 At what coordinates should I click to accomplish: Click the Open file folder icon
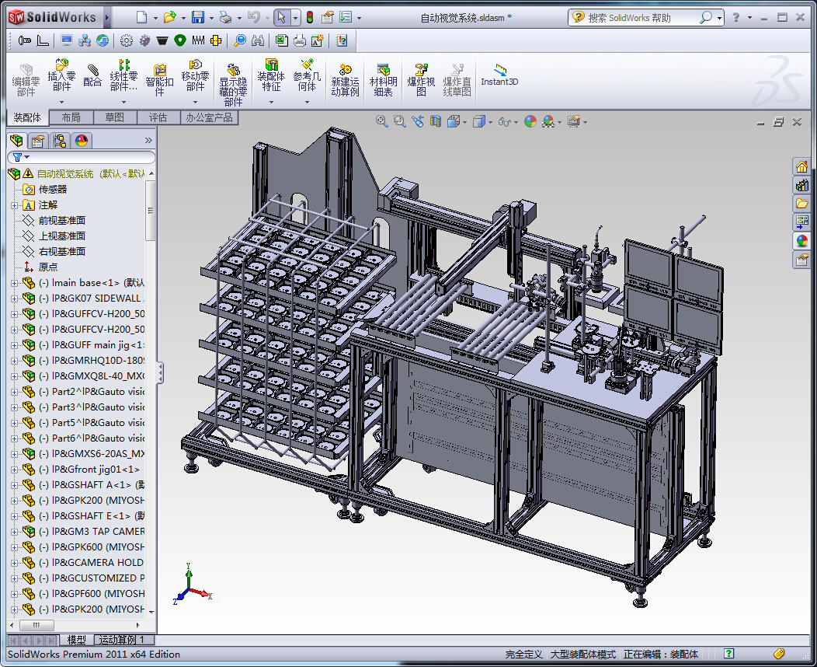169,17
